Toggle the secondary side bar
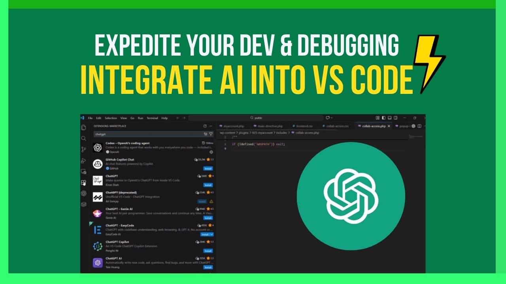Viewport: 506px width, 284px height. point(396,118)
